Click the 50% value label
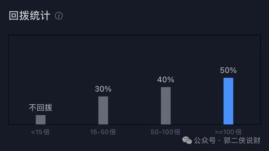The width and height of the screenshot is (269, 151). click(228, 70)
